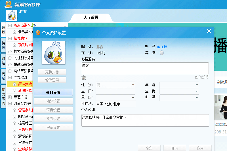Close the 个人资料设置 dialog

[209, 31]
